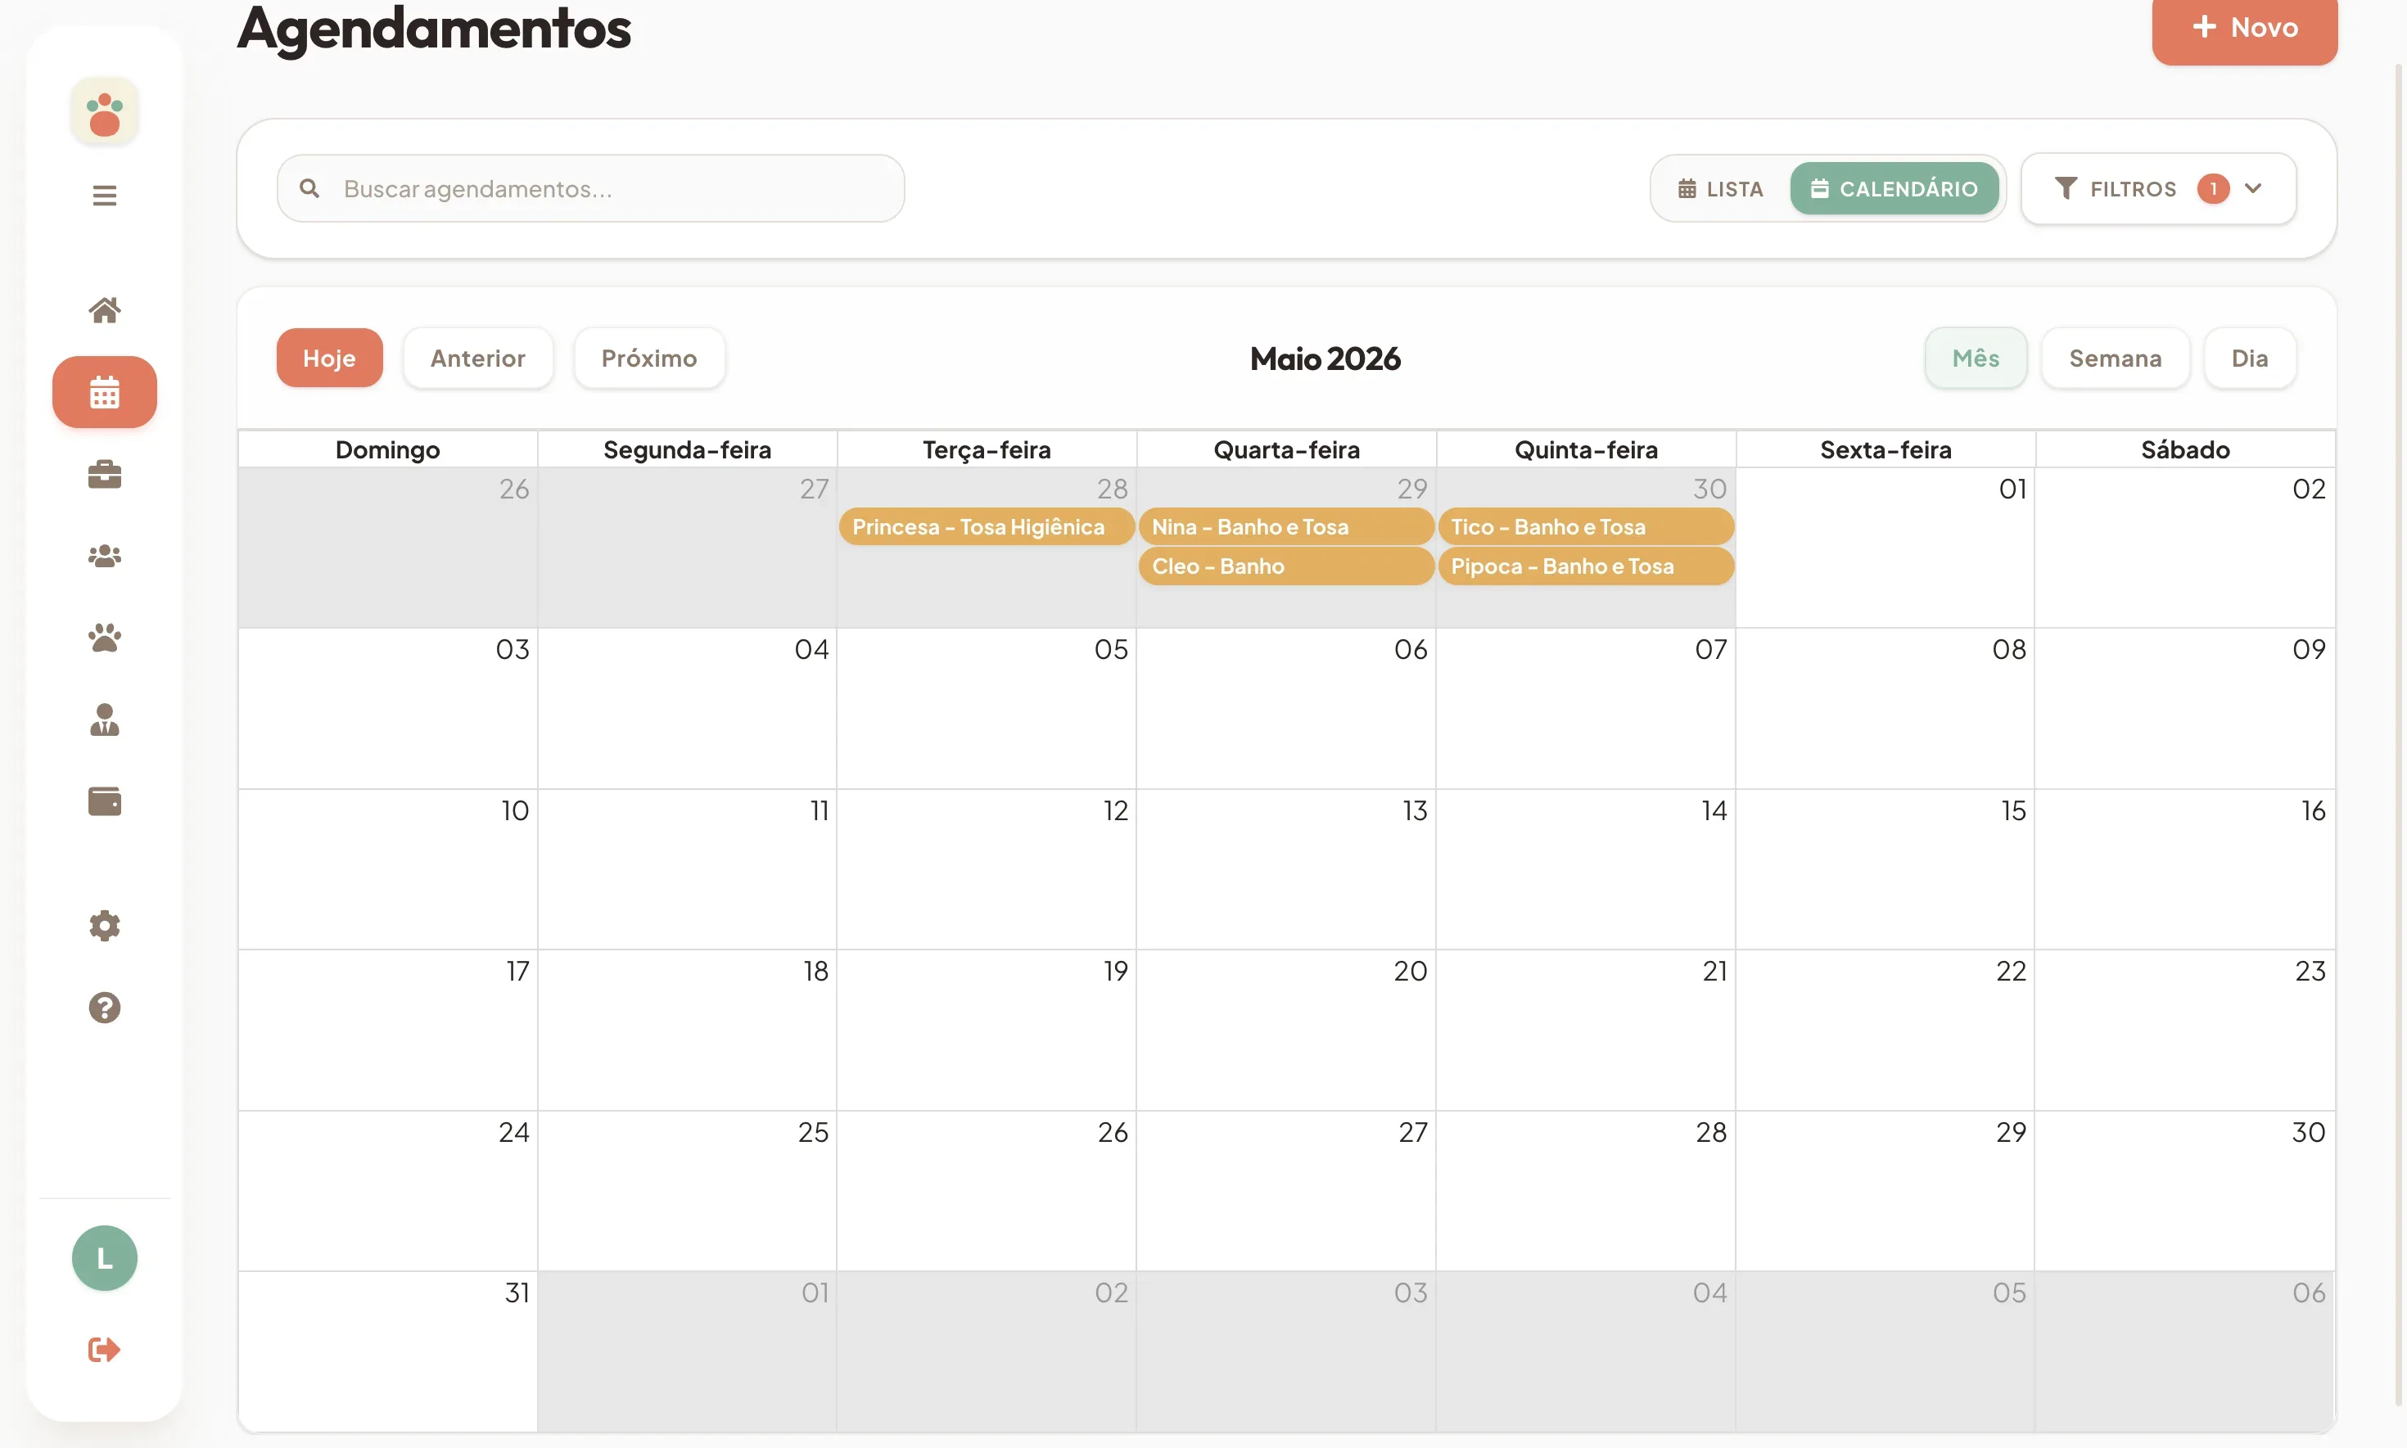
Task: Select day 20 in the calendar
Action: [1410, 971]
